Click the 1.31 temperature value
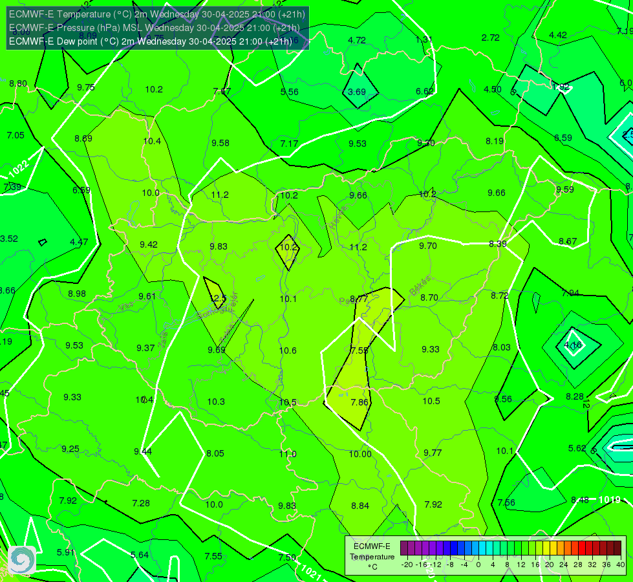633x582 pixels. (x=424, y=39)
